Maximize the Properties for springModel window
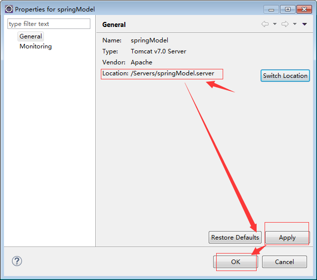 tap(288, 9)
